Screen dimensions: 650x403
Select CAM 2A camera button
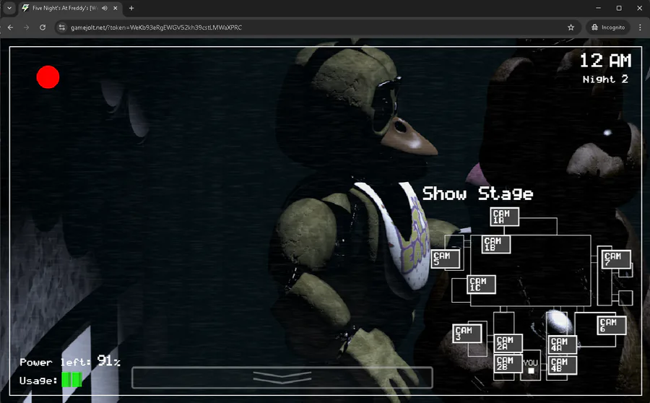[x=508, y=343]
